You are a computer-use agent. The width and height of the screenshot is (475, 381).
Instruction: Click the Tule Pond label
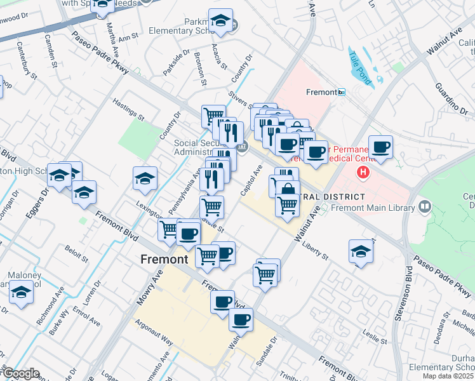tap(359, 67)
